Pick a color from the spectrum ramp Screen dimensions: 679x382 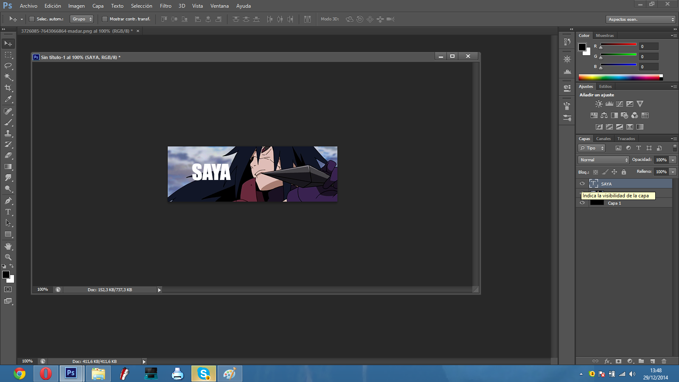tap(620, 77)
